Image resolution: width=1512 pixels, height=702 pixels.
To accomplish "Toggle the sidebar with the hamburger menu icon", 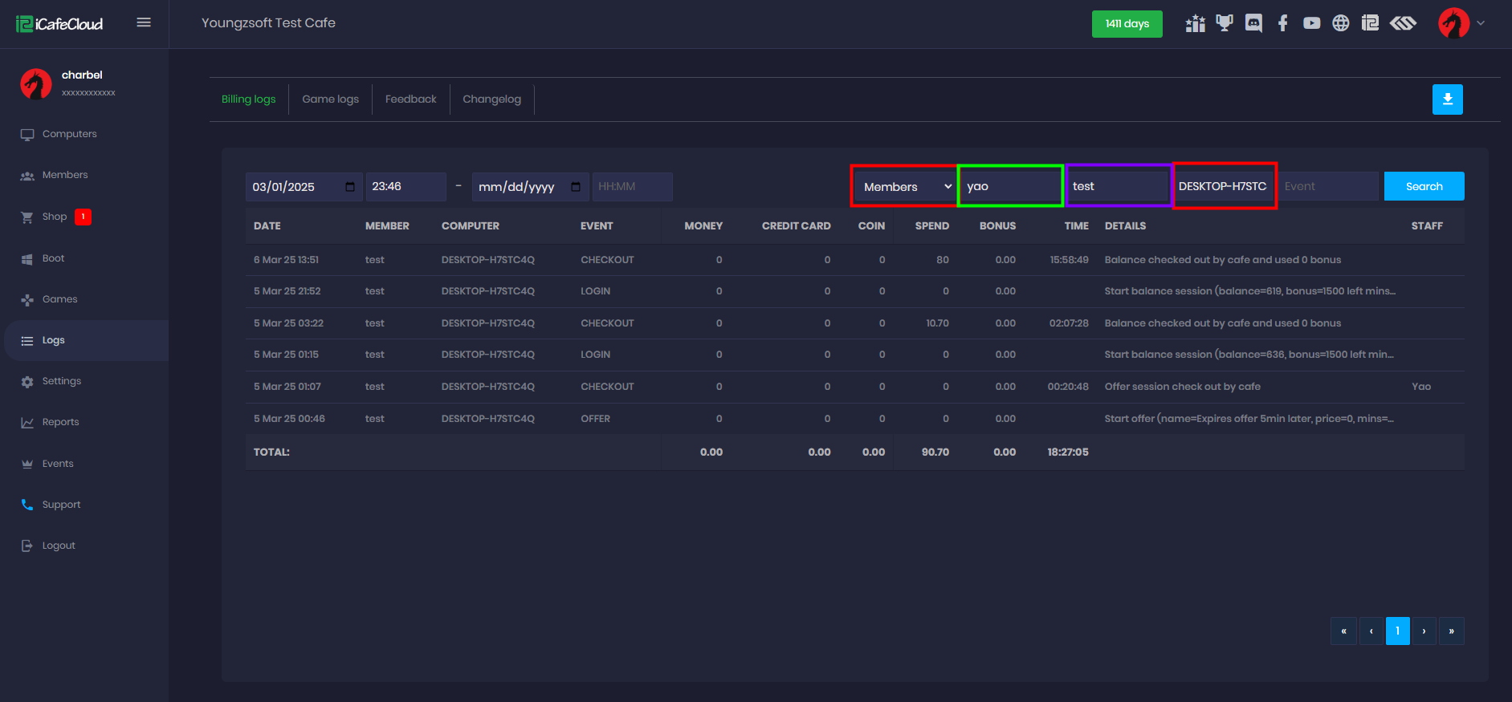I will [x=144, y=22].
